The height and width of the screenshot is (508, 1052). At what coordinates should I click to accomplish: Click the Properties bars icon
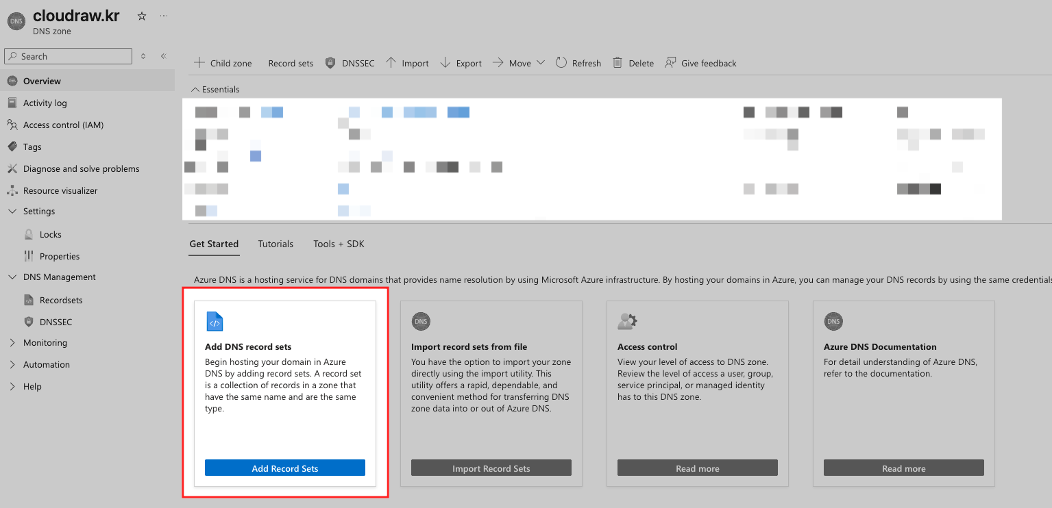pos(29,256)
